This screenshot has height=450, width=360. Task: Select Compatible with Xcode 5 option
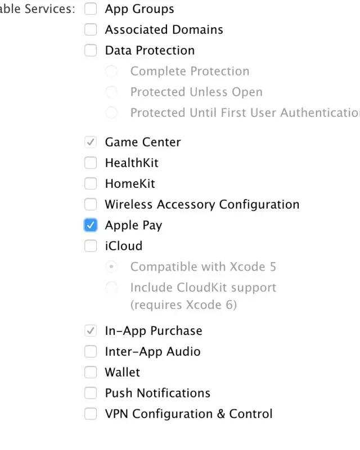point(111,267)
